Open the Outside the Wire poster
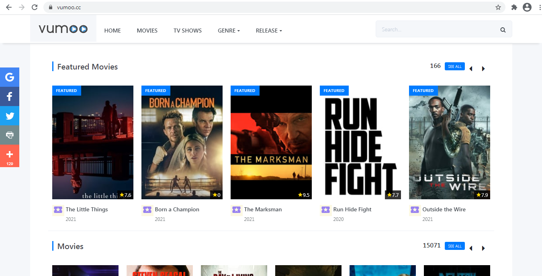 coord(450,142)
